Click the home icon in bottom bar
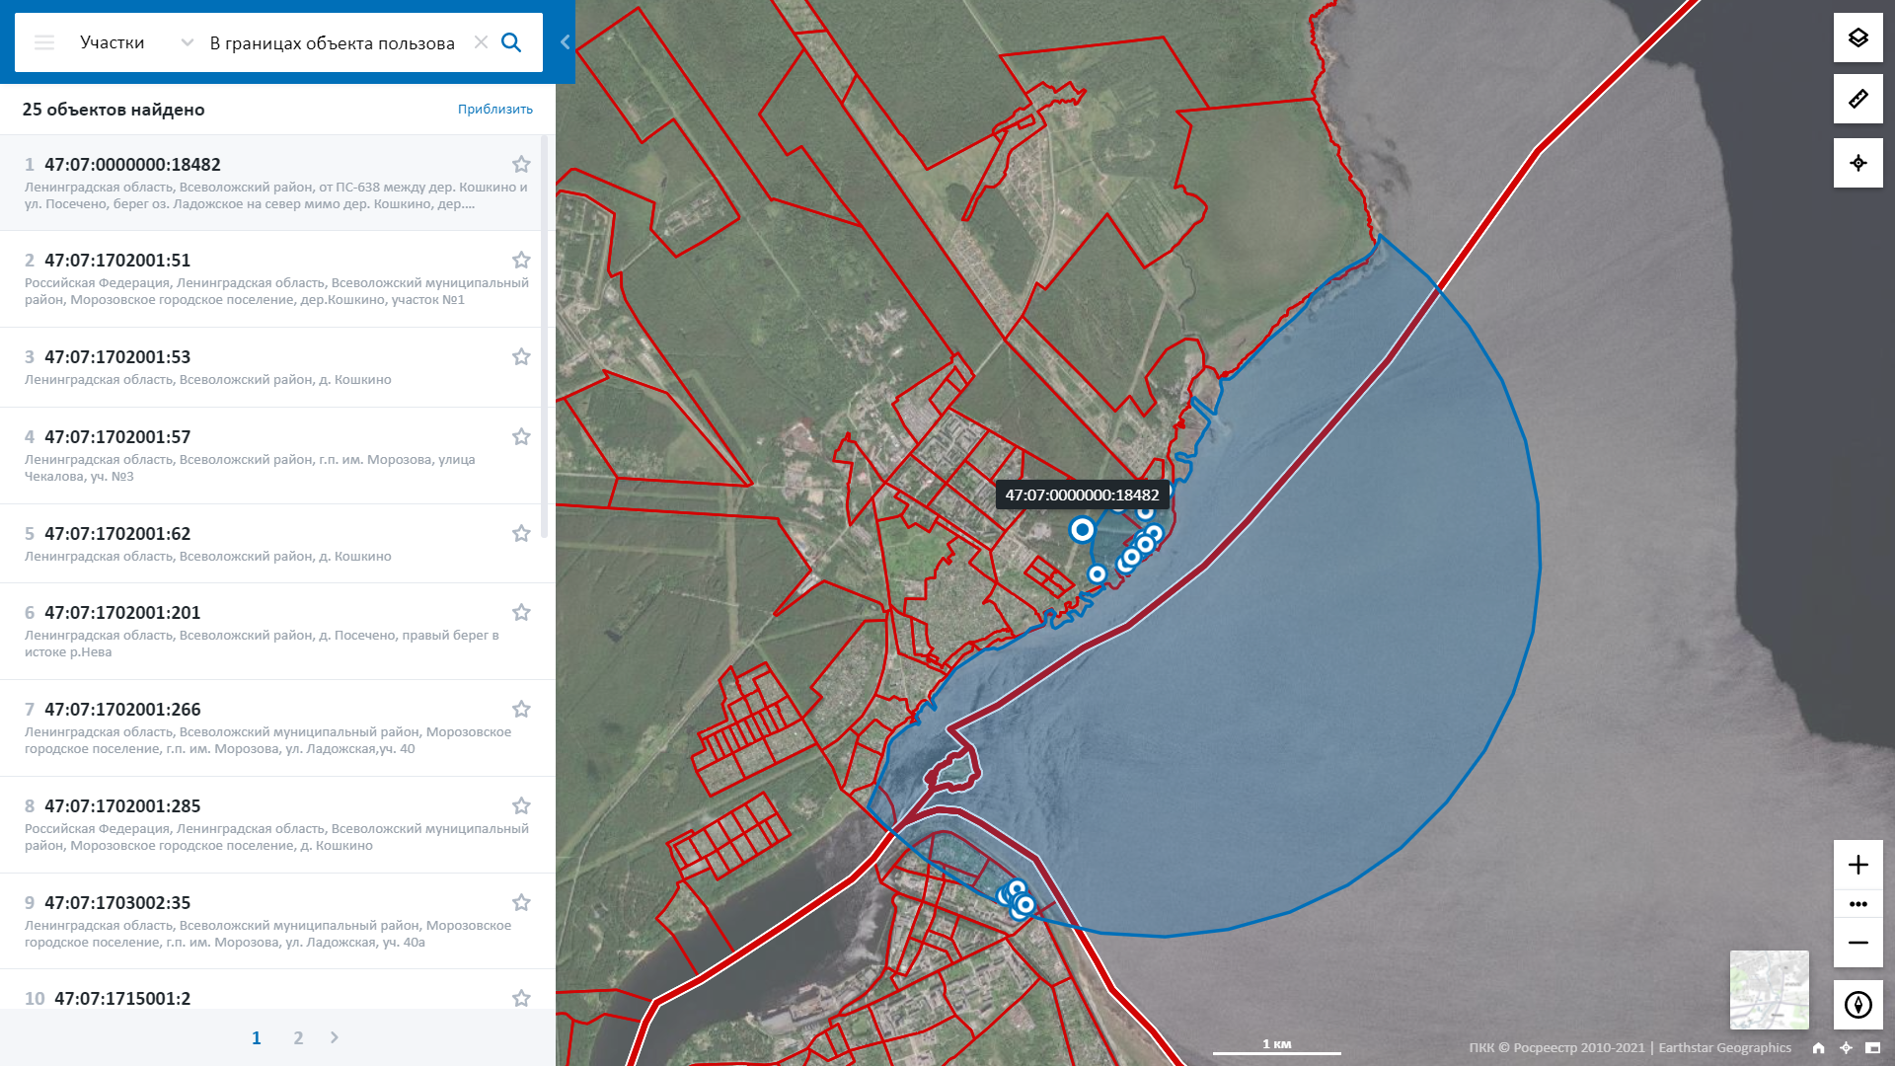This screenshot has height=1066, width=1895. pyautogui.click(x=1818, y=1048)
